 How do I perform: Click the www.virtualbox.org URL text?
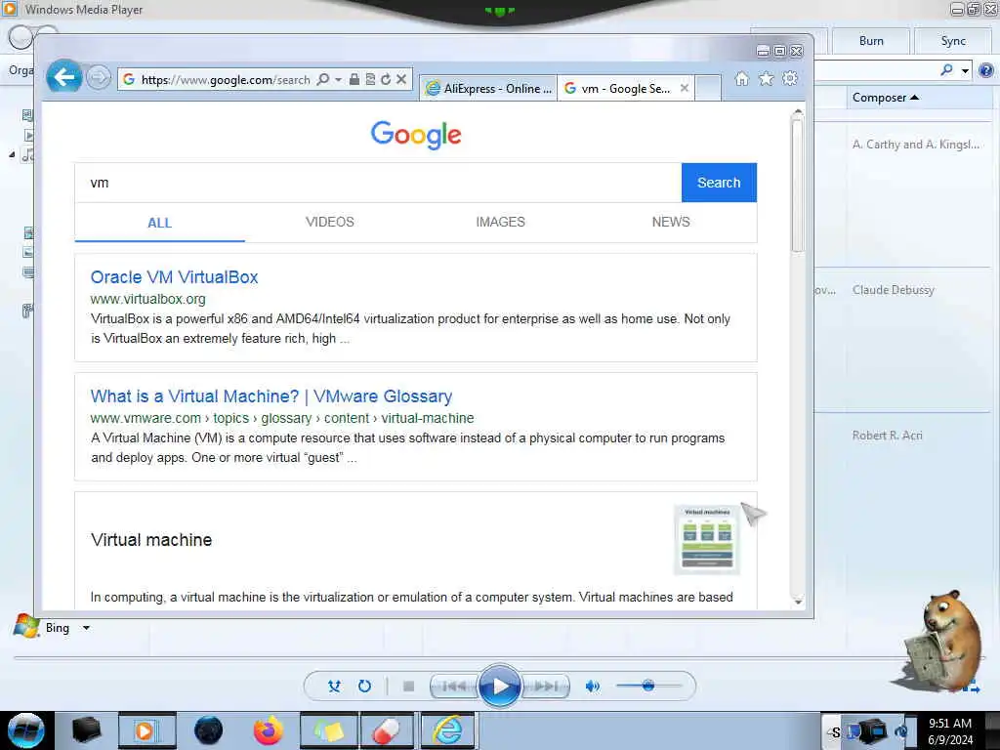(148, 299)
